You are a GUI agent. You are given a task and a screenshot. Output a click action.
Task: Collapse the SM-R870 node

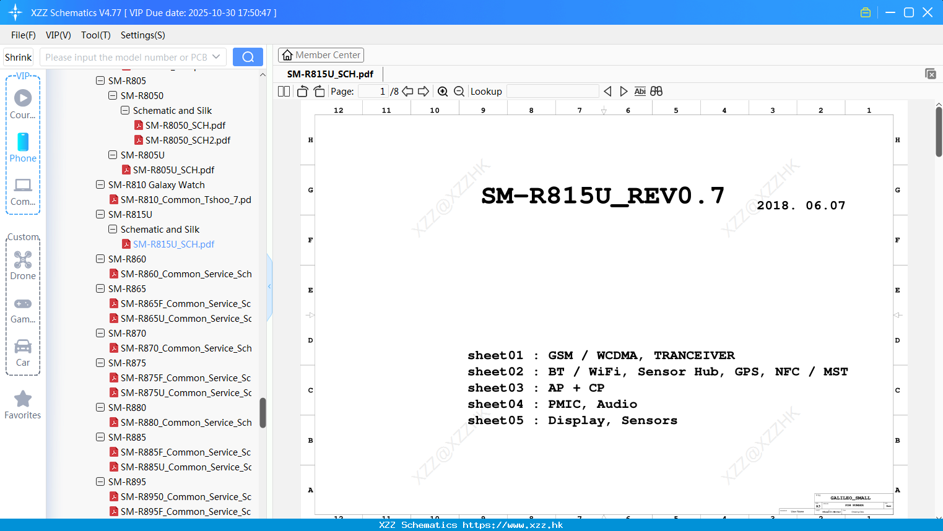[x=100, y=333]
